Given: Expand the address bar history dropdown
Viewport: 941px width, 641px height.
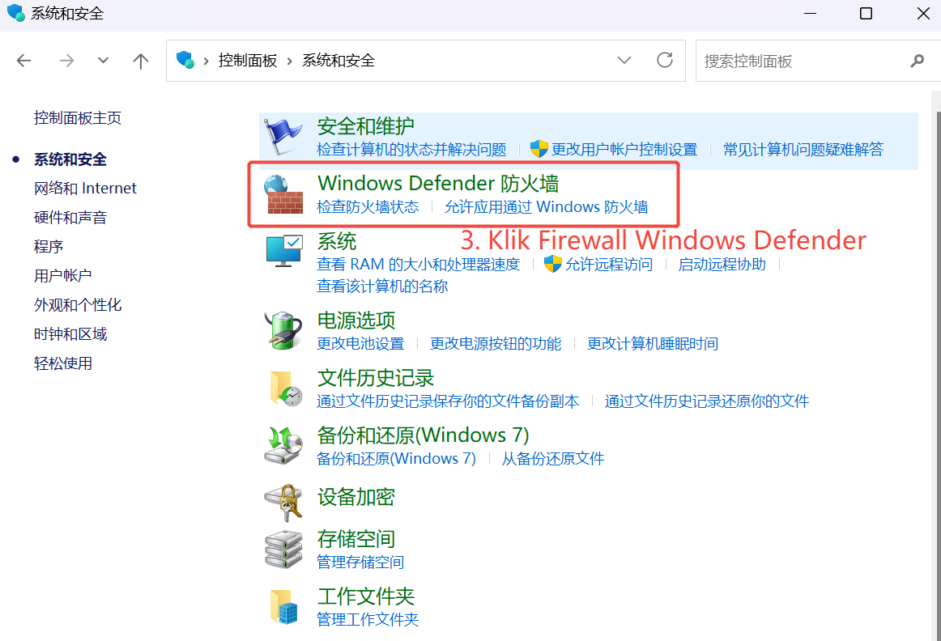Looking at the screenshot, I should pos(624,60).
